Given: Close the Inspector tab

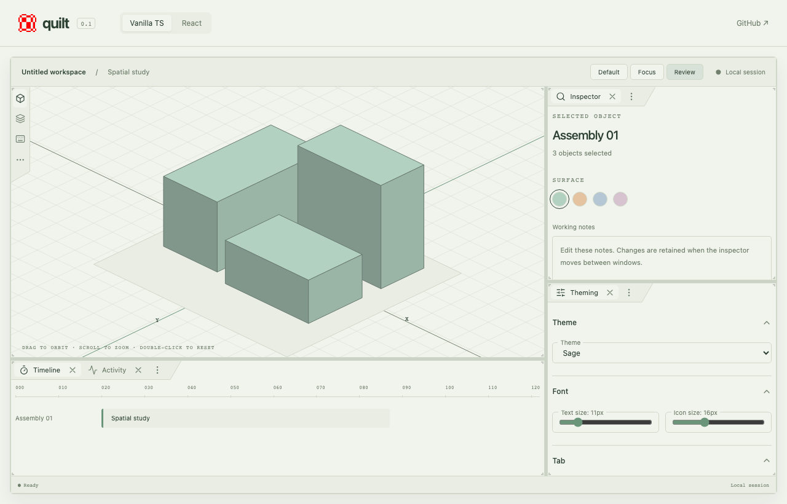Looking at the screenshot, I should [612, 96].
